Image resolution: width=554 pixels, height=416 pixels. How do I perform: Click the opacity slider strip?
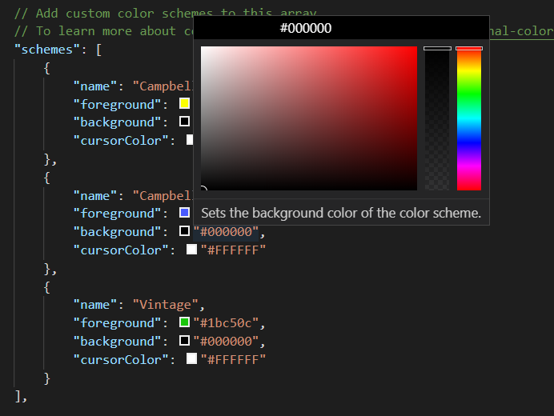437,118
